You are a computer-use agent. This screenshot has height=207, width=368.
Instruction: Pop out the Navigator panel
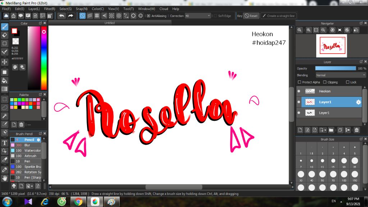pos(361,23)
